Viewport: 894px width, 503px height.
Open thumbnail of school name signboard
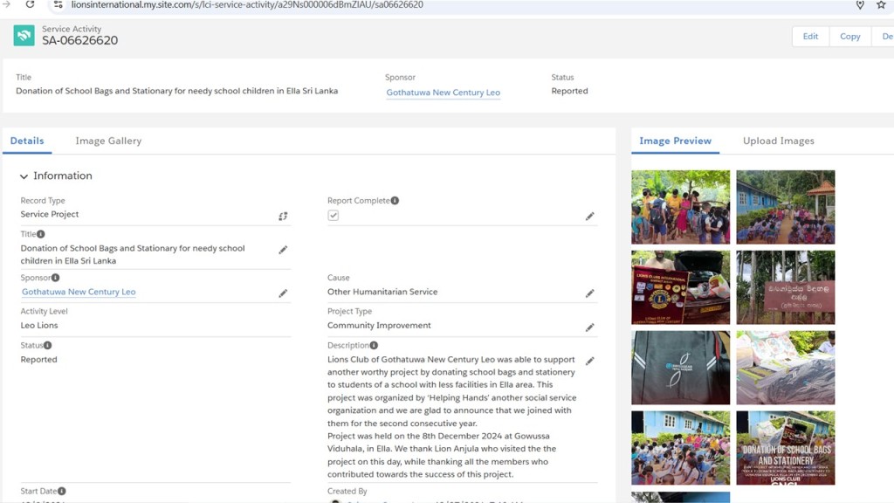tap(785, 287)
